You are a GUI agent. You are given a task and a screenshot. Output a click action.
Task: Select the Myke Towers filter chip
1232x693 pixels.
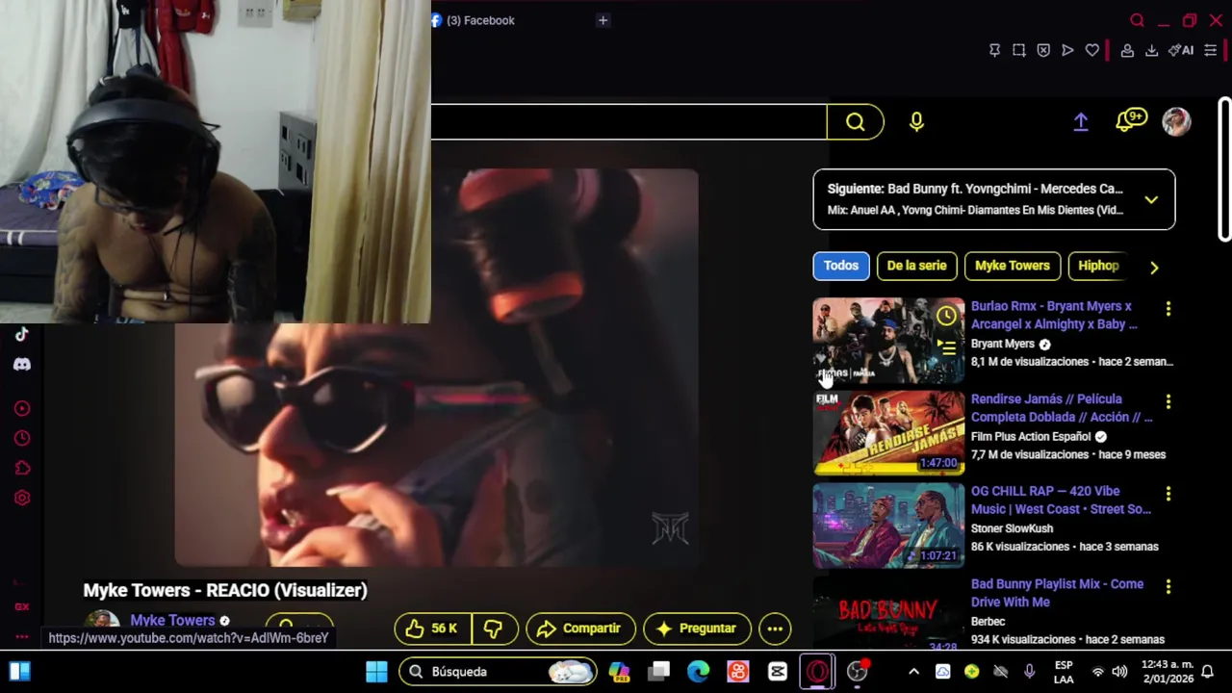1012,266
